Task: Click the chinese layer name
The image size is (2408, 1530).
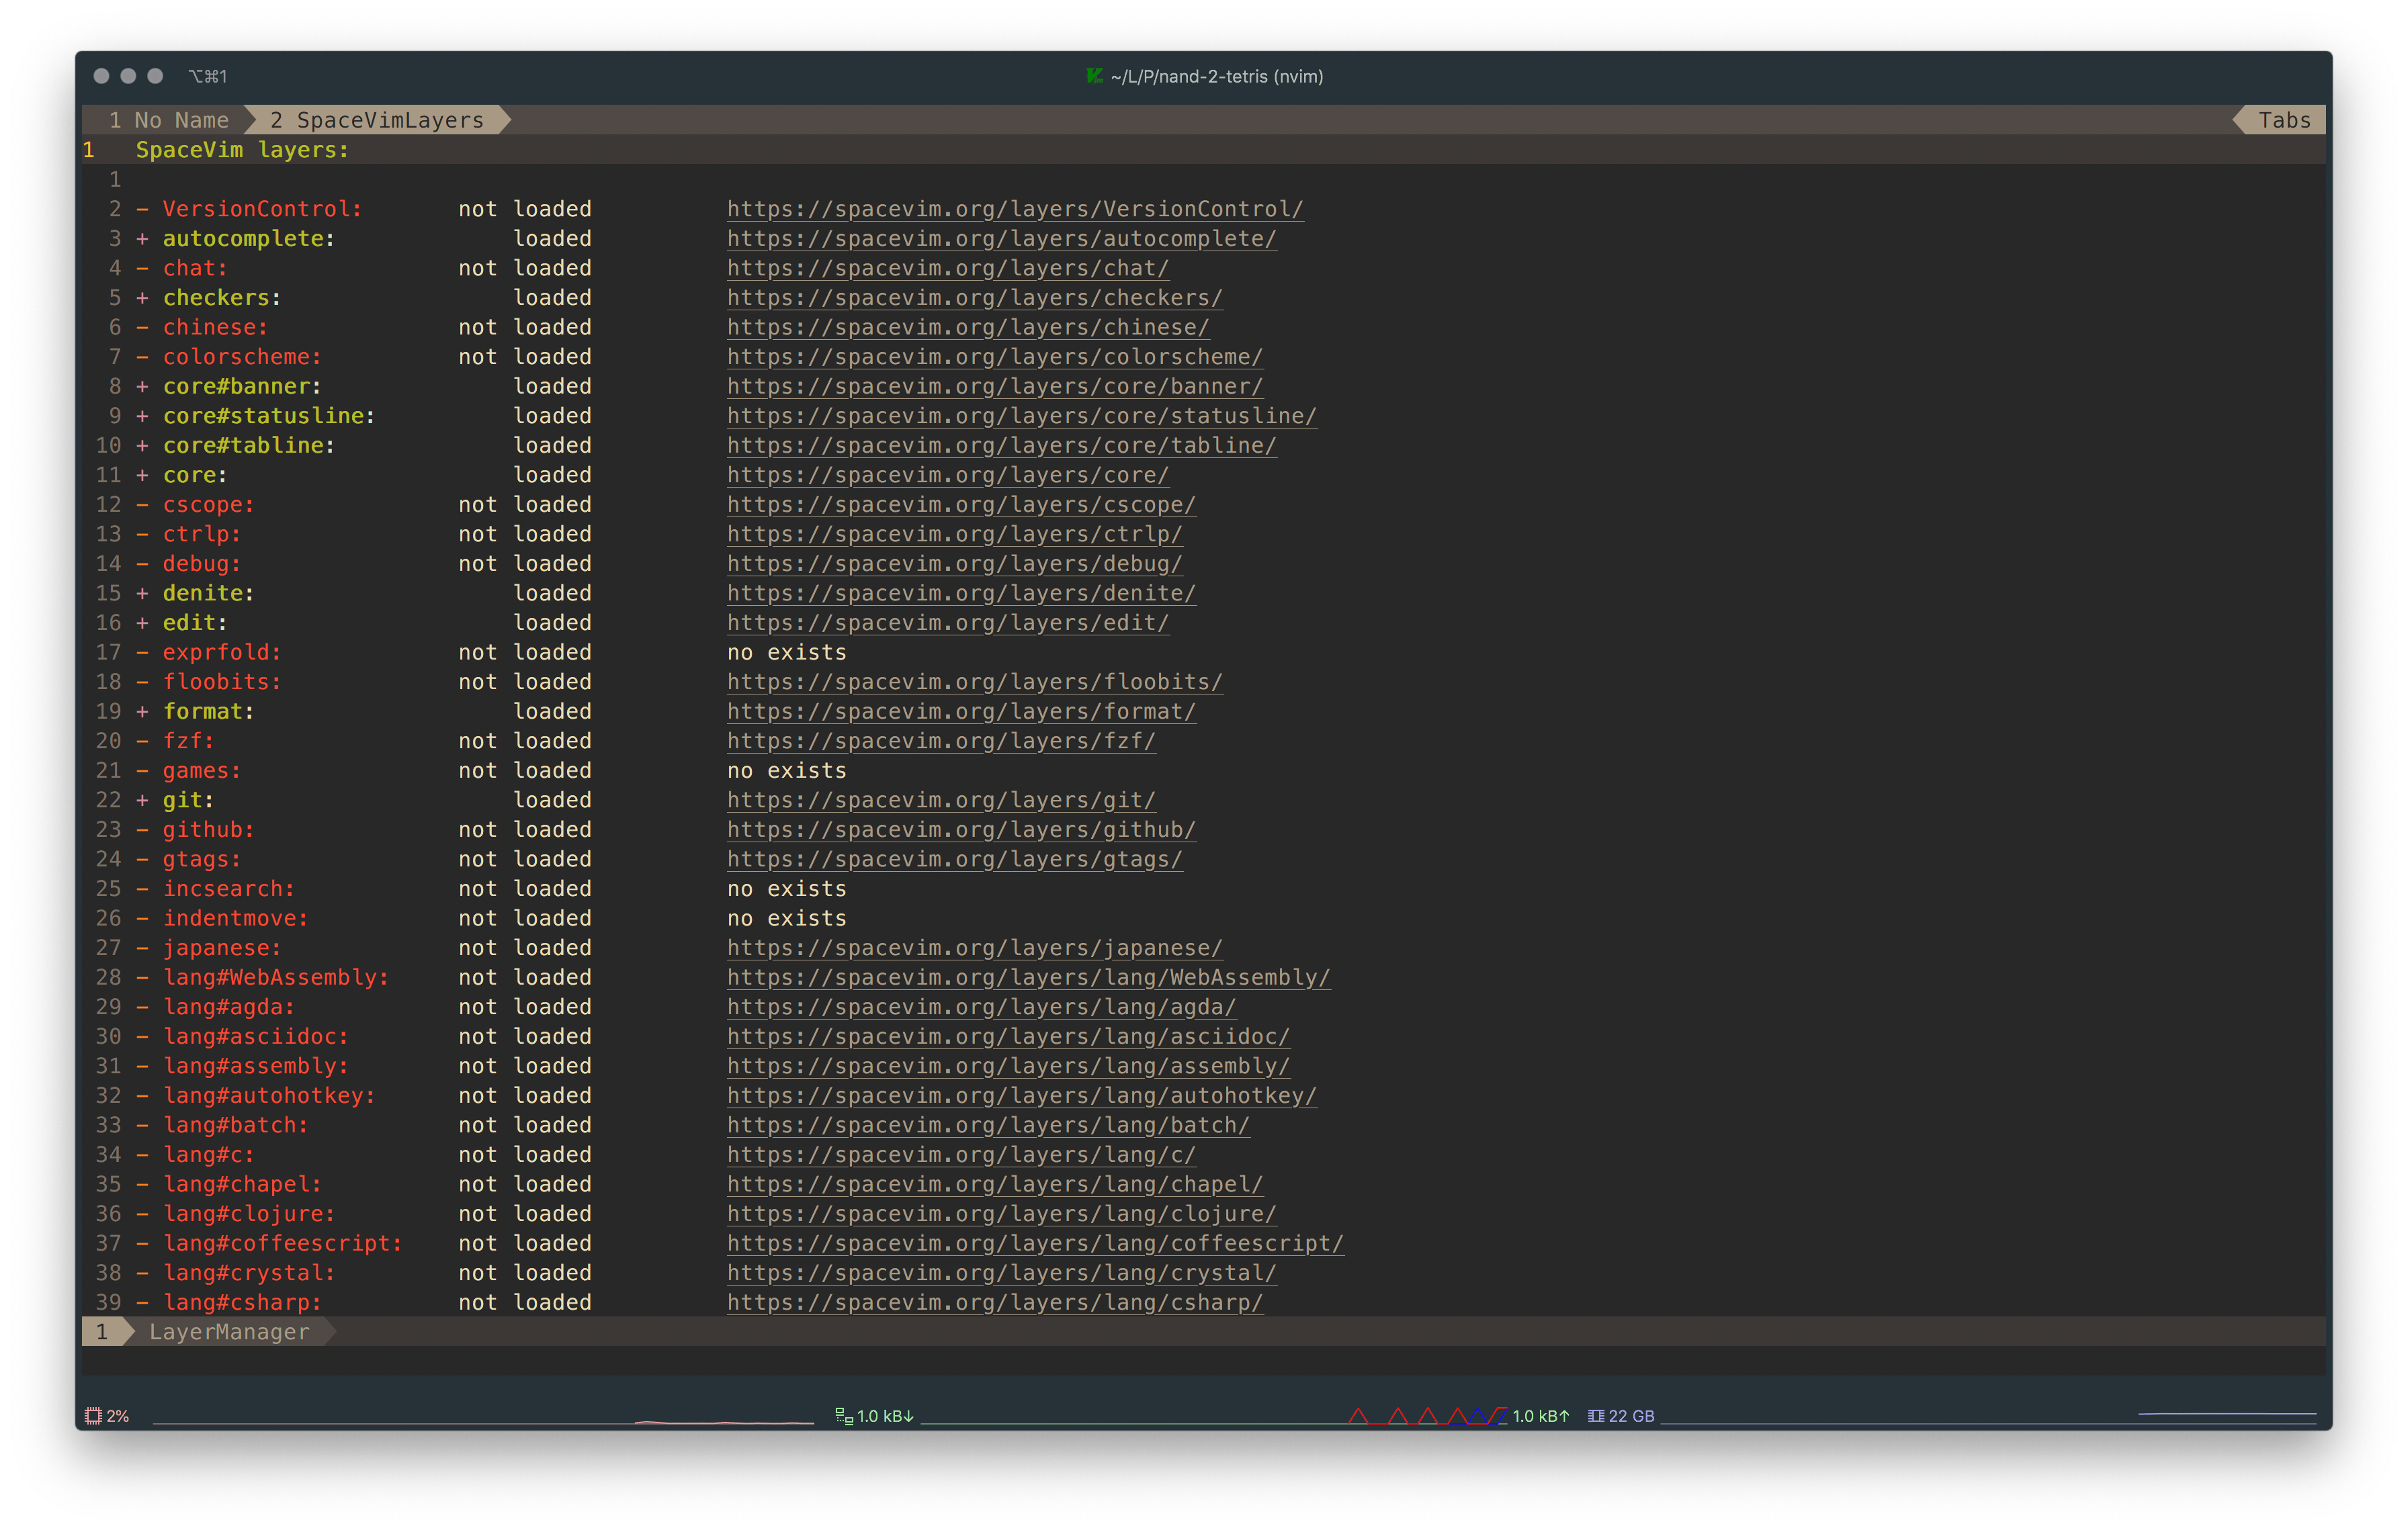Action: click(215, 327)
